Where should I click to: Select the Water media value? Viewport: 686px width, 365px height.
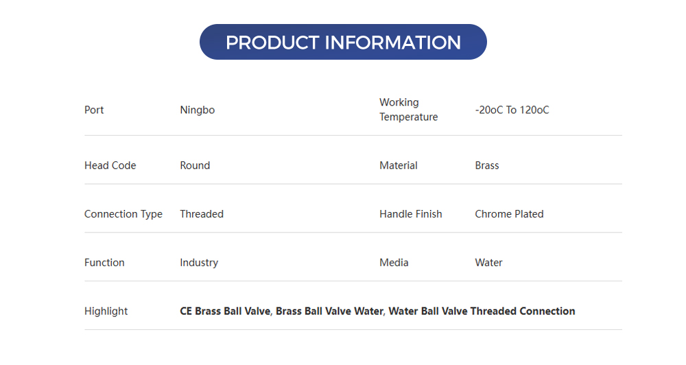(x=488, y=263)
